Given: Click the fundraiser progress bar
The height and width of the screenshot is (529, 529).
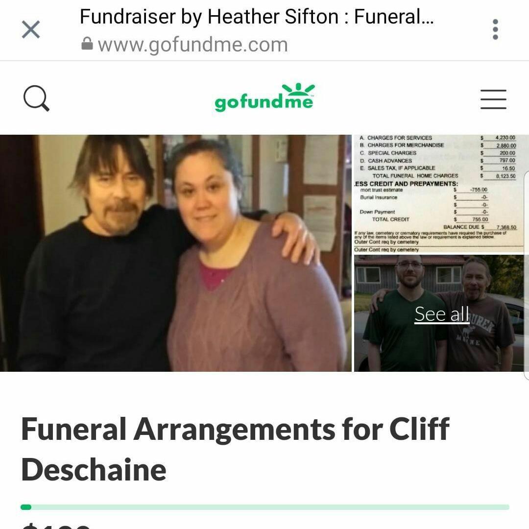Looking at the screenshot, I should pos(265,507).
